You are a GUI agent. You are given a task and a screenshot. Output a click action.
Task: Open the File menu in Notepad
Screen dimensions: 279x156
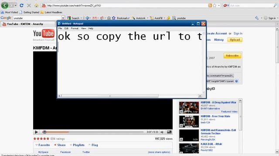(x=60, y=29)
